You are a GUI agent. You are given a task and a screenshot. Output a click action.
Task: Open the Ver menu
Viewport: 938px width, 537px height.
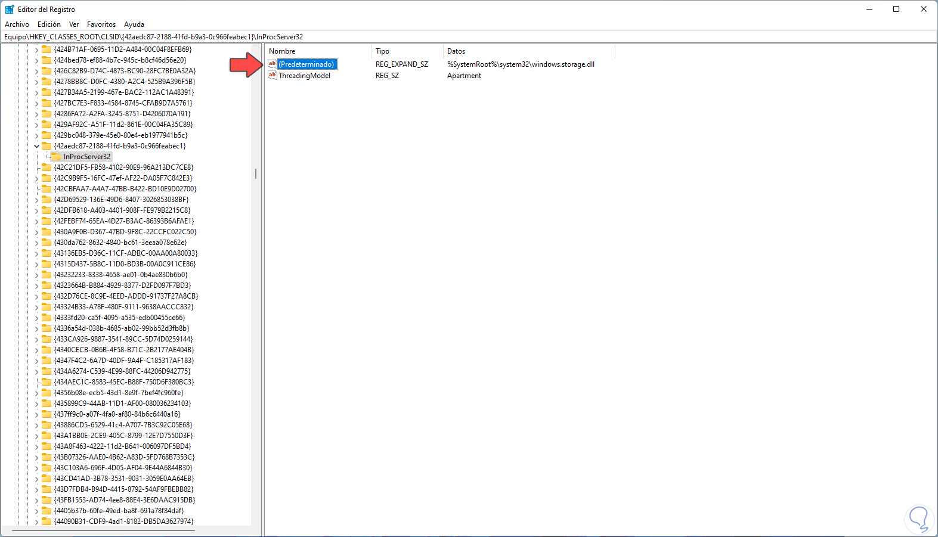pyautogui.click(x=74, y=24)
